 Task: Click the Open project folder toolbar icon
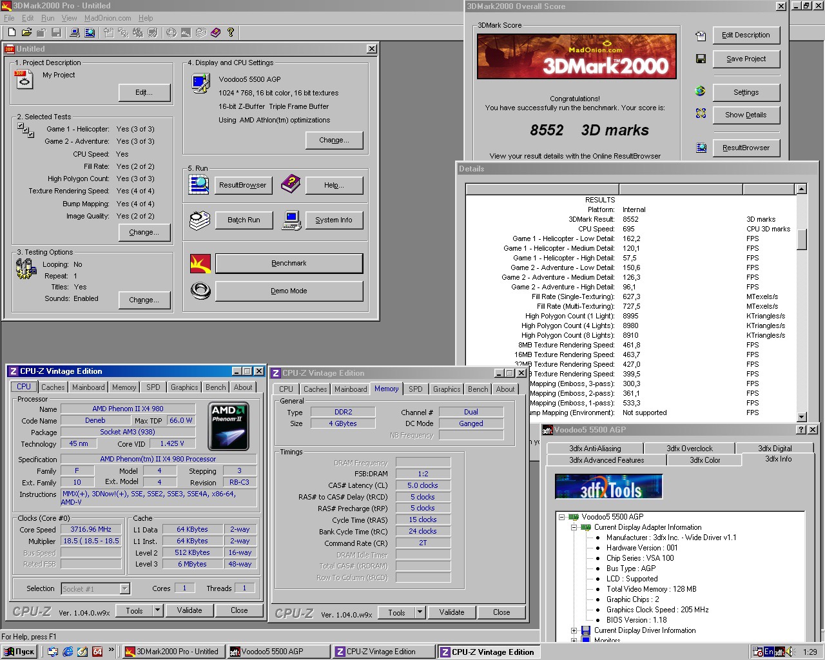pyautogui.click(x=26, y=32)
